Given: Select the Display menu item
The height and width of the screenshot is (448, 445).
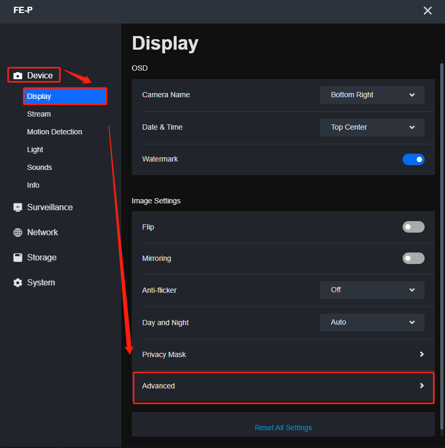Looking at the screenshot, I should (x=65, y=96).
